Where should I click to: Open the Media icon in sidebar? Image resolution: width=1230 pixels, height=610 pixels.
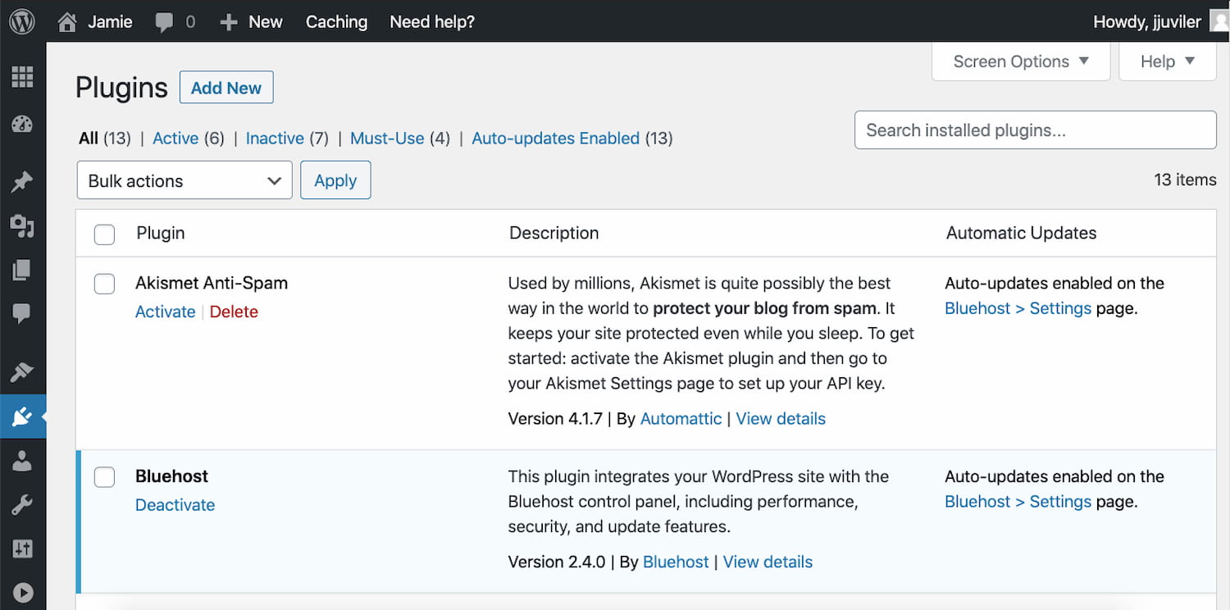click(x=22, y=225)
